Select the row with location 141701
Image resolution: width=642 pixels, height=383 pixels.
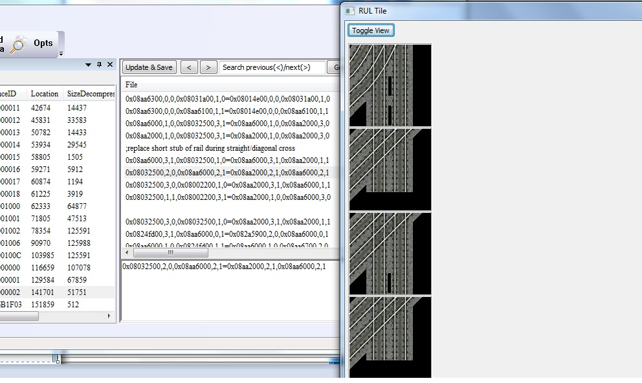tap(41, 292)
